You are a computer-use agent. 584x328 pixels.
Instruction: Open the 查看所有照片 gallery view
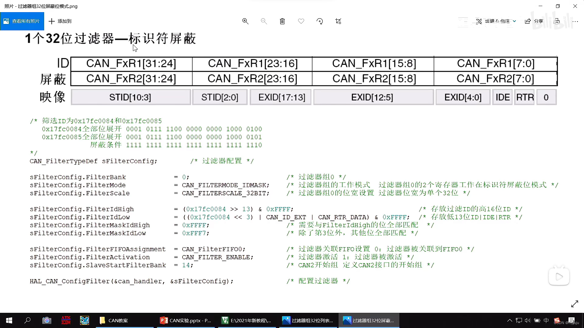pyautogui.click(x=22, y=21)
